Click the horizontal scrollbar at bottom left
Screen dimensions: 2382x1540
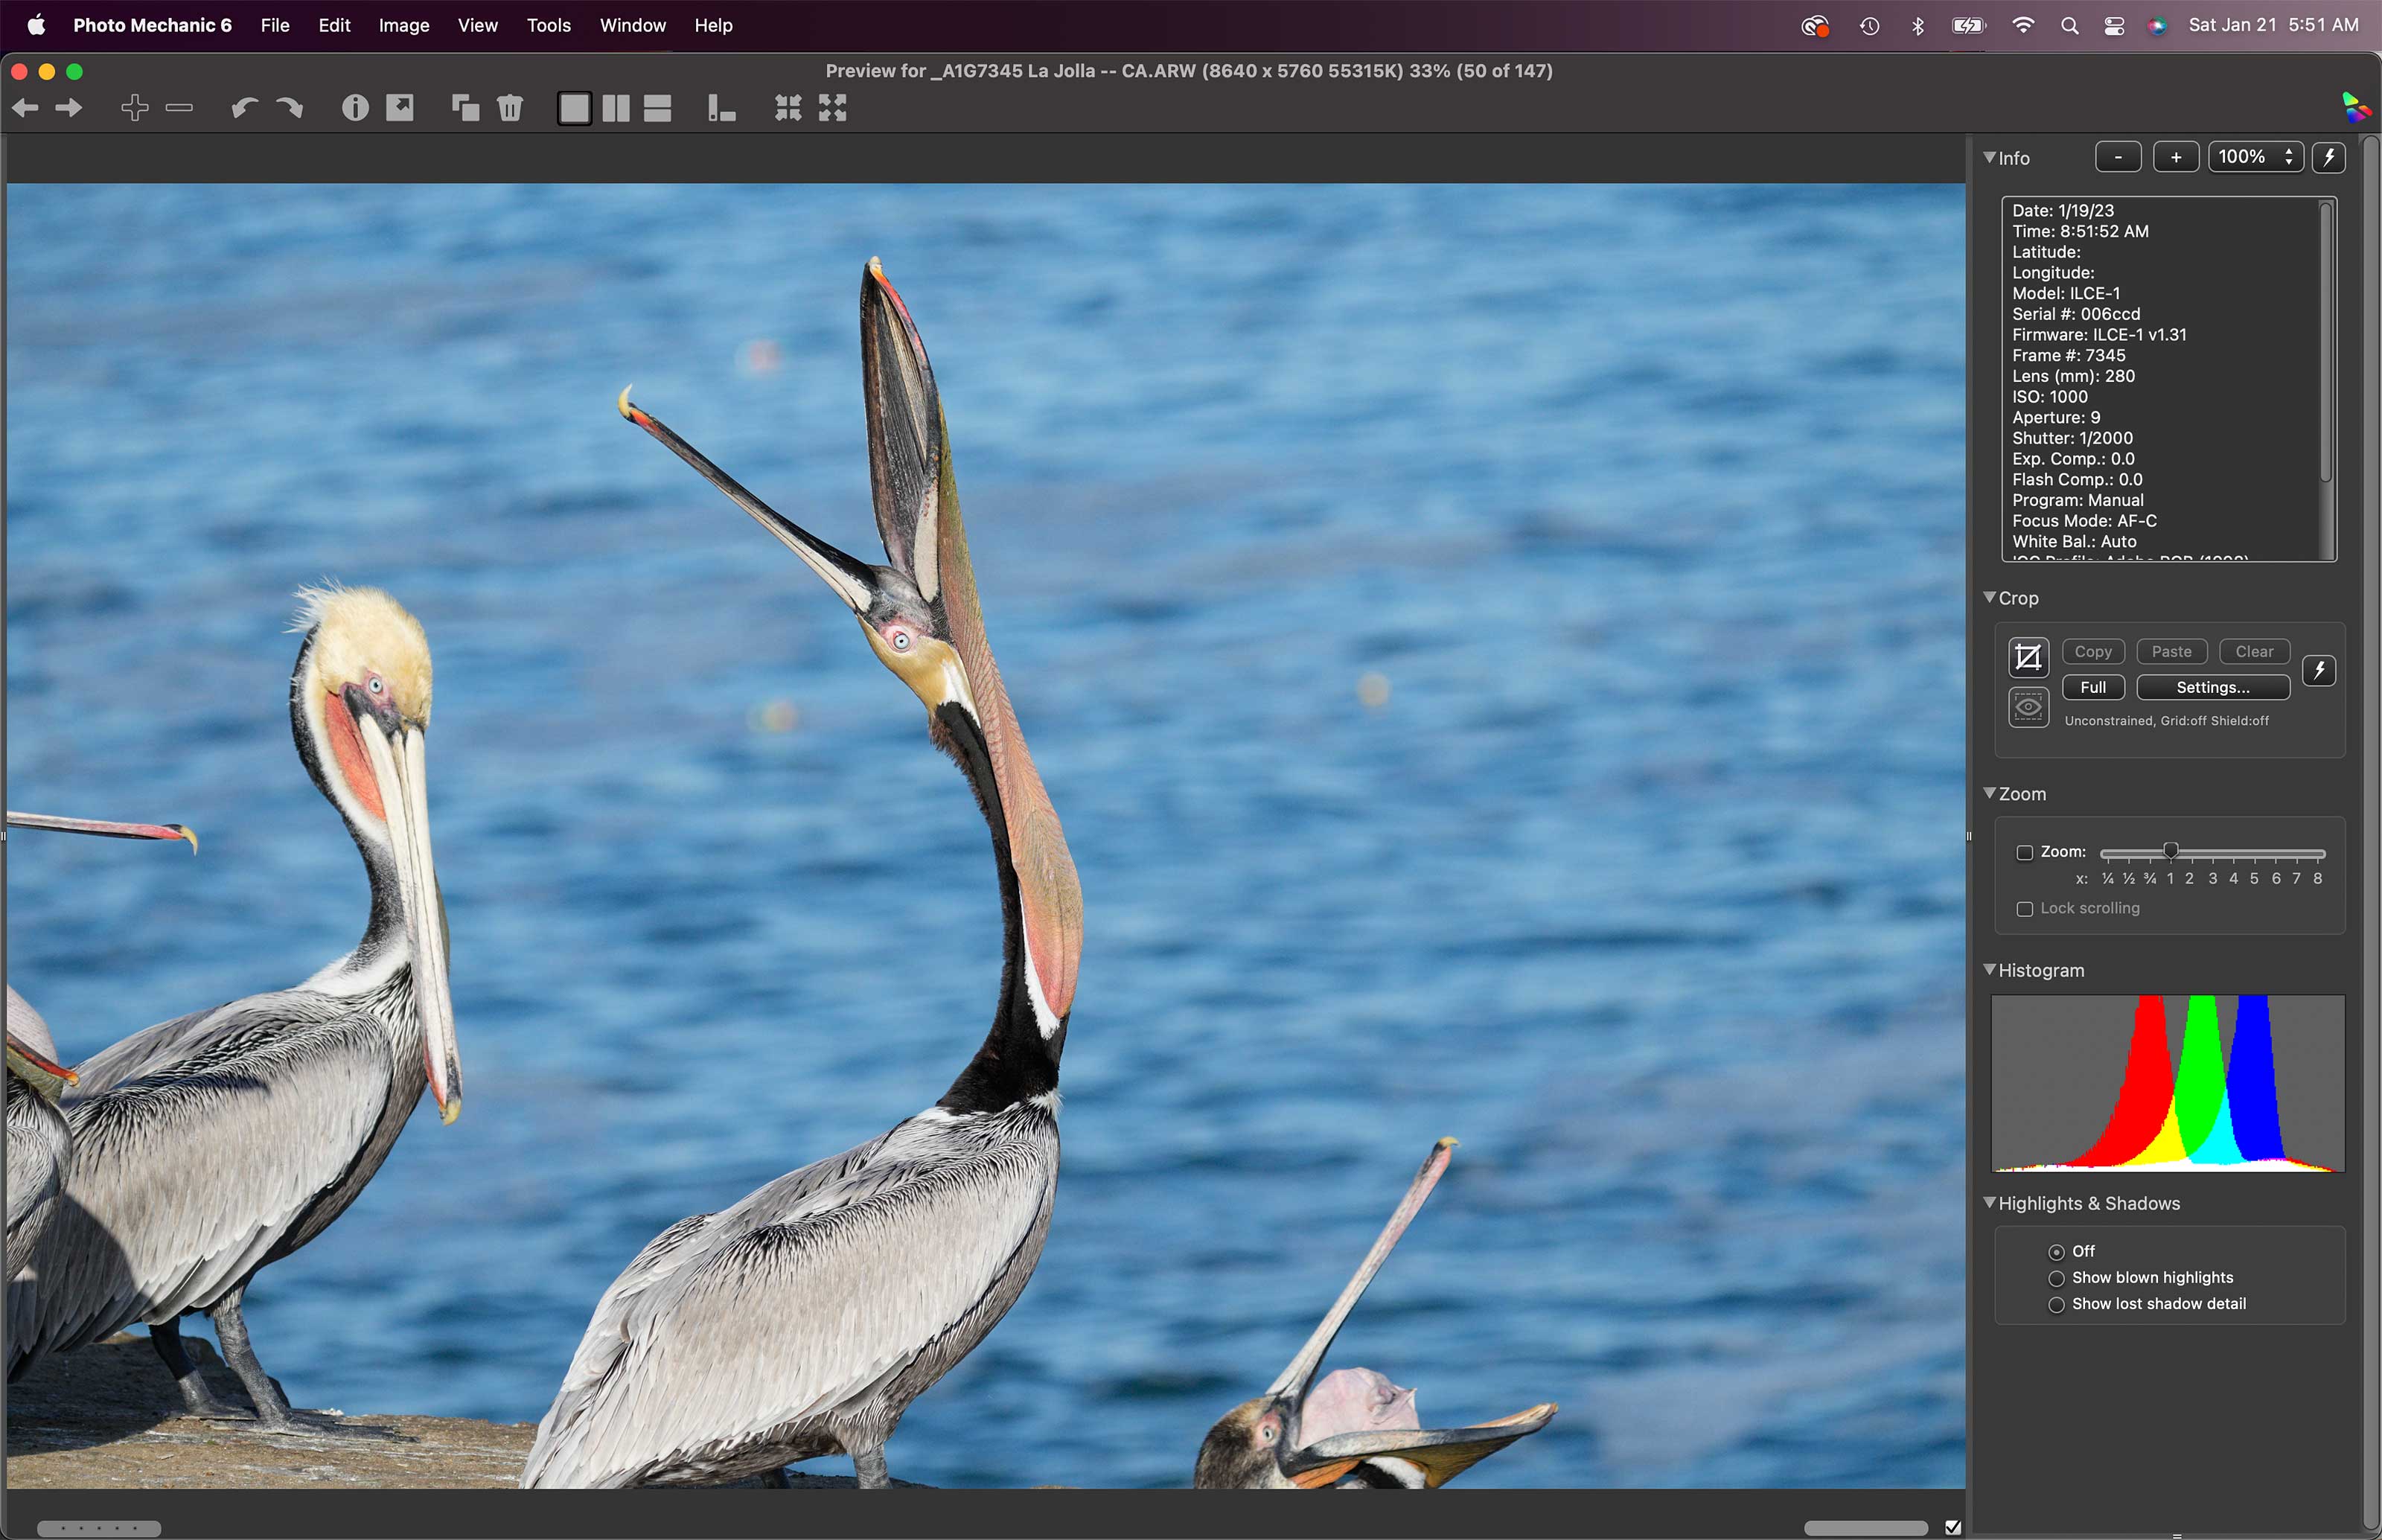pos(99,1528)
